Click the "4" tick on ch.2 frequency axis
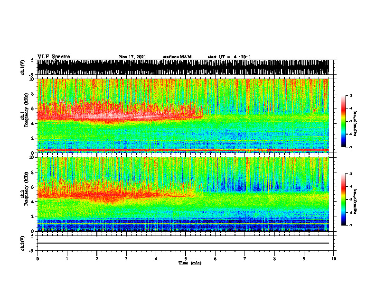The width and height of the screenshot is (376, 290). click(x=33, y=202)
